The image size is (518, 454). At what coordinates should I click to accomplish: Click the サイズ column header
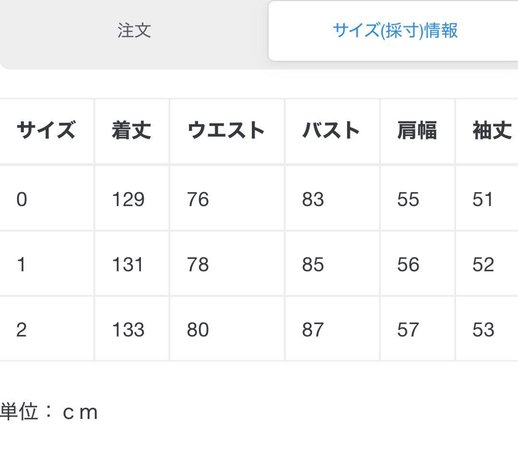tap(46, 130)
